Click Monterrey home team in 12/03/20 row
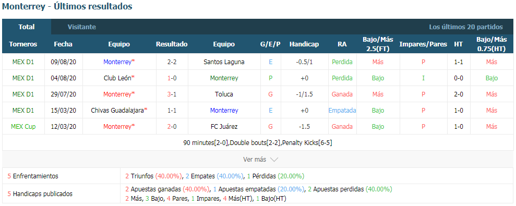Viewport: 516px width, 206px height. pos(117,126)
